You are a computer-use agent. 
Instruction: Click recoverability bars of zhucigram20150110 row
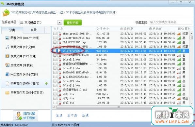179,34
